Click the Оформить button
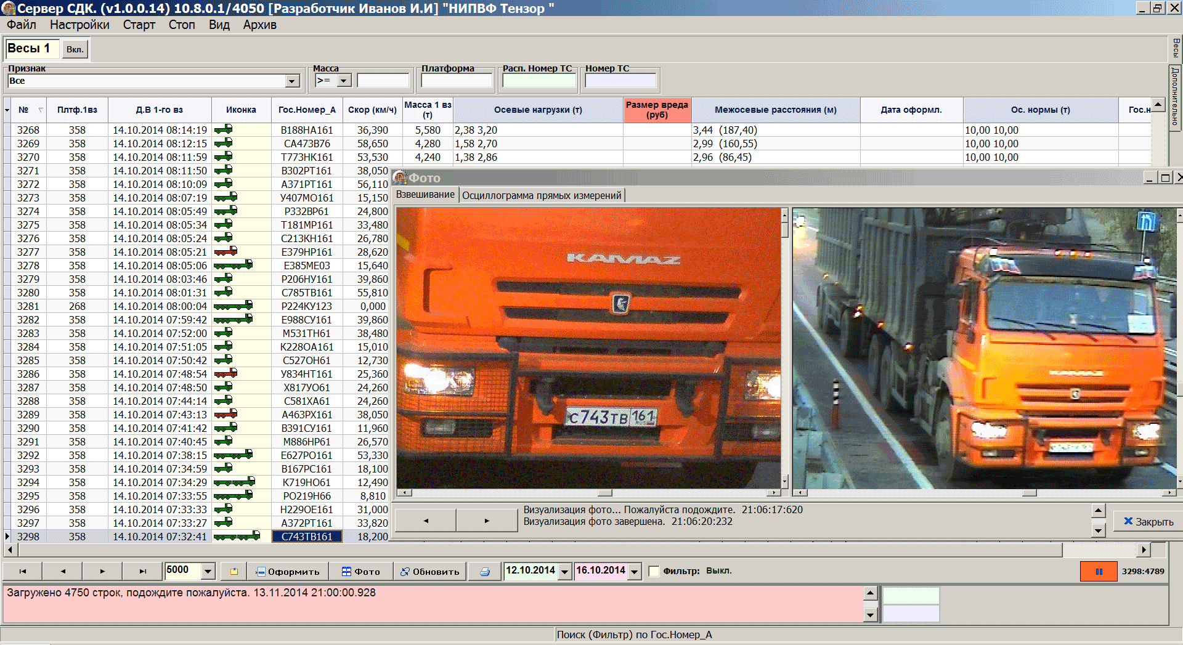 288,571
